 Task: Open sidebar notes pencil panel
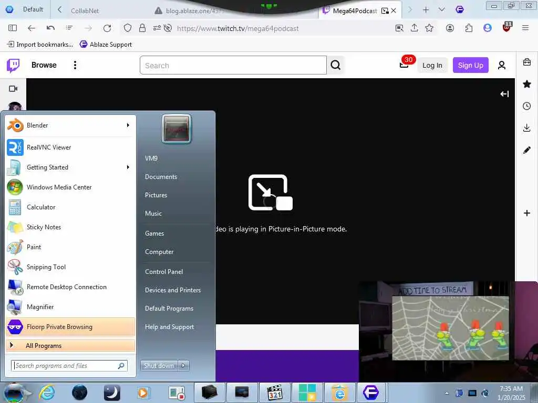point(526,150)
